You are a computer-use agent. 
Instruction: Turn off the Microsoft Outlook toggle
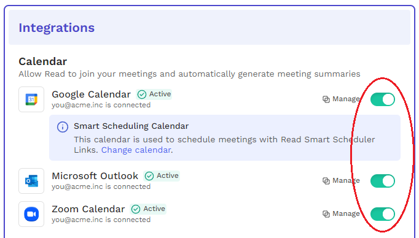click(383, 181)
